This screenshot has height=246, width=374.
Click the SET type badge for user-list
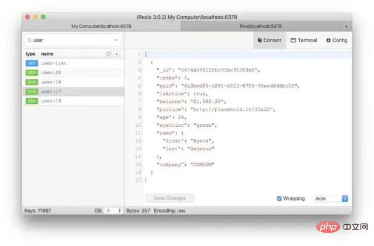pos(31,63)
